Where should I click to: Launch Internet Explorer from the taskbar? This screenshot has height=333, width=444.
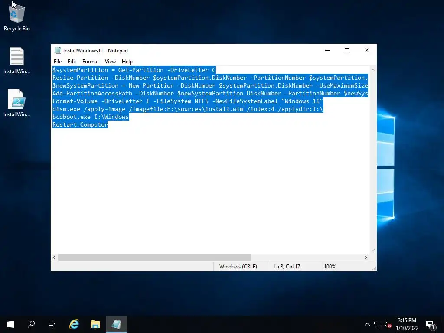click(x=74, y=324)
